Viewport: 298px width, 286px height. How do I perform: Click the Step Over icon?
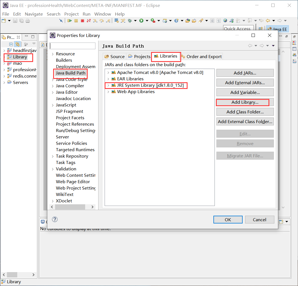pyautogui.click(x=102, y=21)
